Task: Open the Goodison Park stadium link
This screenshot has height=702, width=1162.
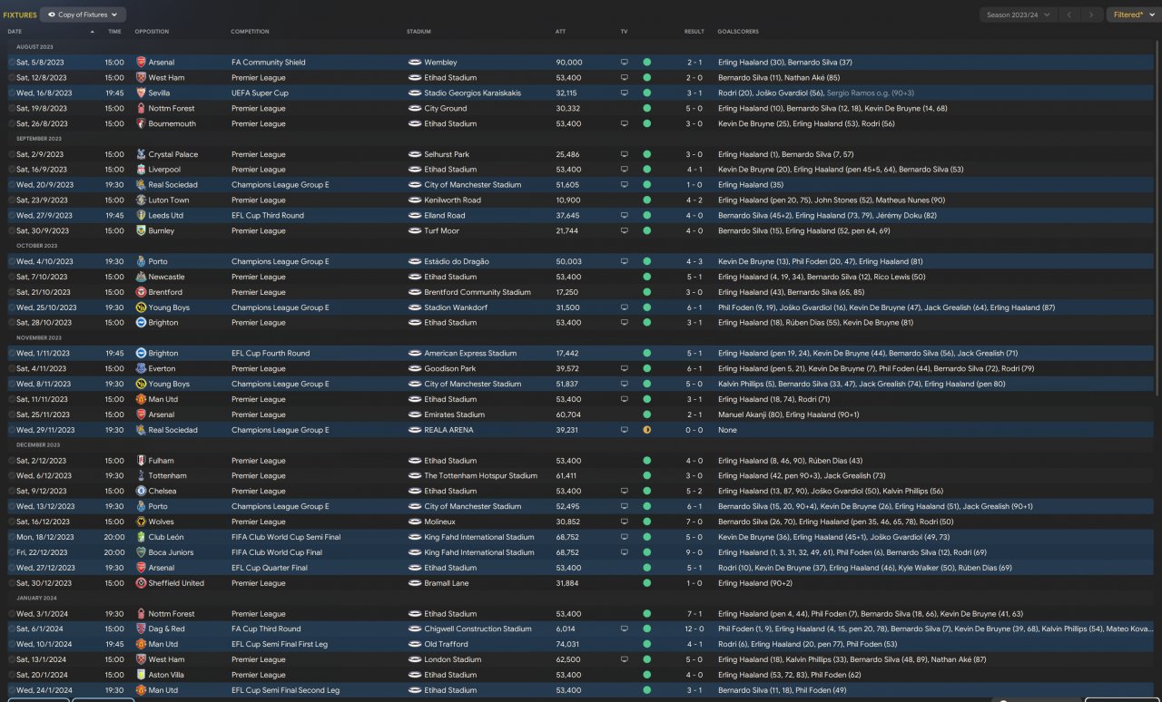Action: pyautogui.click(x=449, y=369)
